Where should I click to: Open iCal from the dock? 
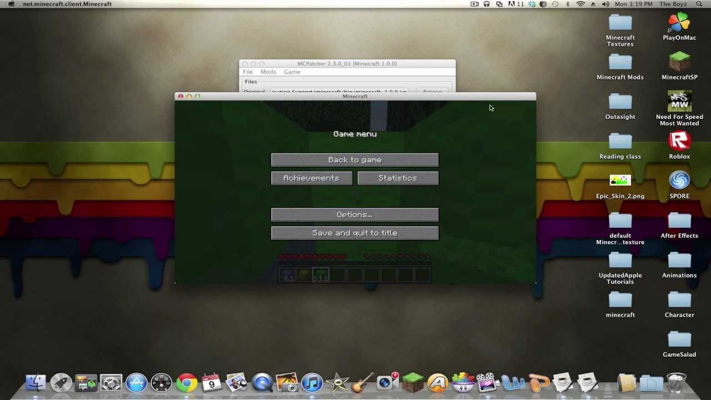212,382
